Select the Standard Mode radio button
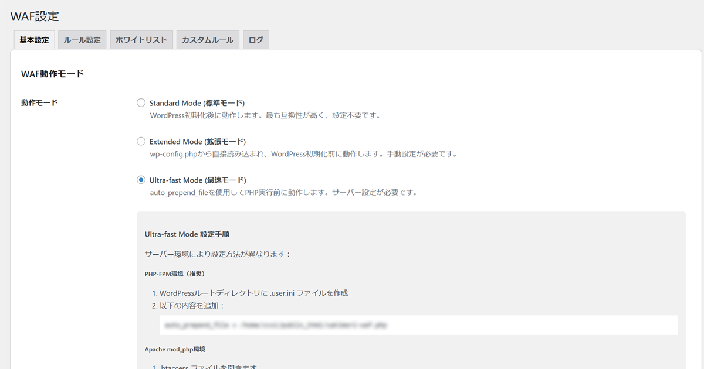The height and width of the screenshot is (369, 704). coord(141,103)
